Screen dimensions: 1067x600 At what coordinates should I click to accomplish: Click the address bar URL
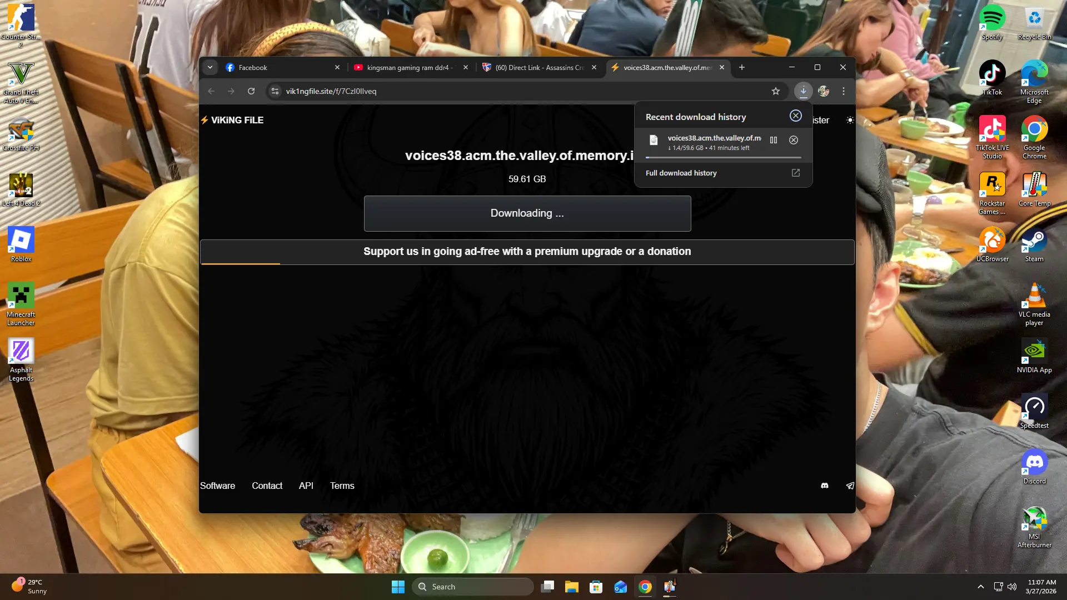[331, 91]
